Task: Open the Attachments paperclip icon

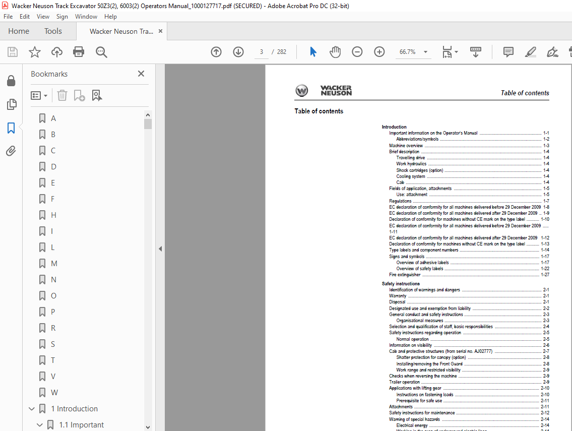Action: pyautogui.click(x=11, y=151)
